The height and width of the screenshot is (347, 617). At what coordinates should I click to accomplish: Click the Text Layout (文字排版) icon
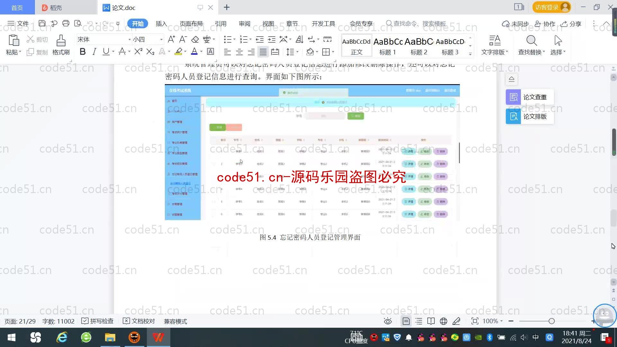tap(495, 45)
